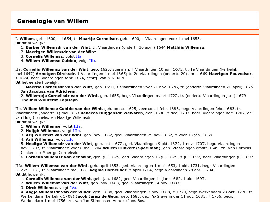Select Neeltge Willemsdr van der Wint
This screenshot has width=270, height=202.
[x=59, y=144]
